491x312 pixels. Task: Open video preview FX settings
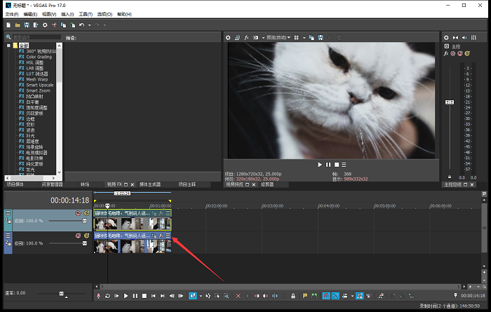246,37
